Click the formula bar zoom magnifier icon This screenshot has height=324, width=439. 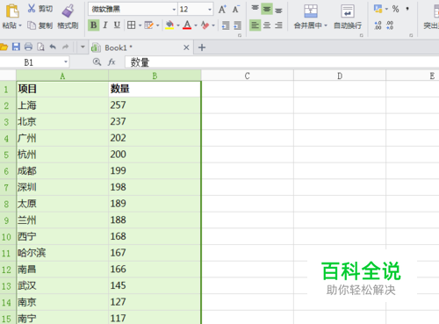97,61
